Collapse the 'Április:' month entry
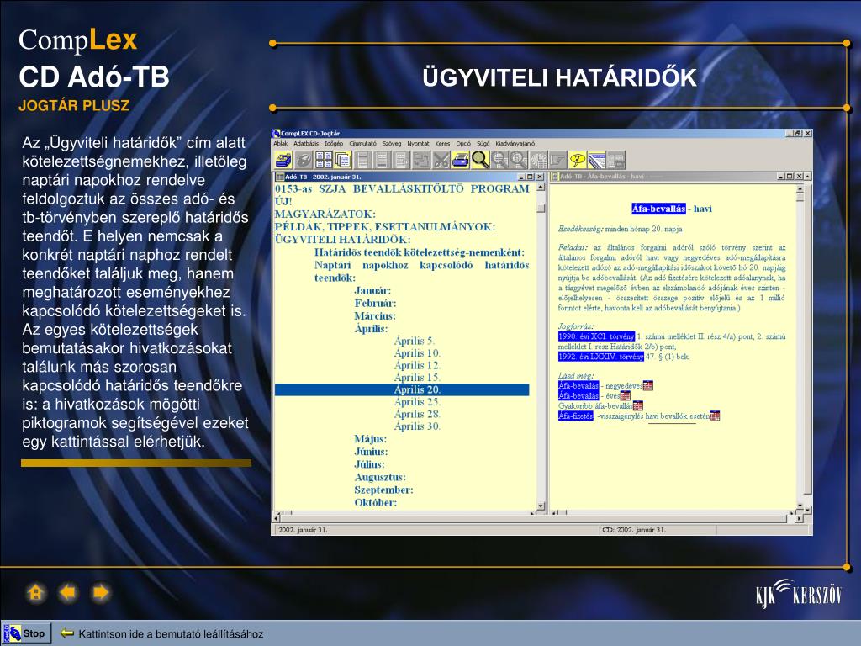Screen dimensions: 861x646 coord(371,329)
